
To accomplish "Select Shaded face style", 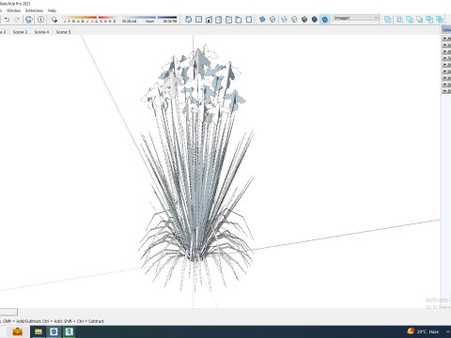I will [304, 20].
